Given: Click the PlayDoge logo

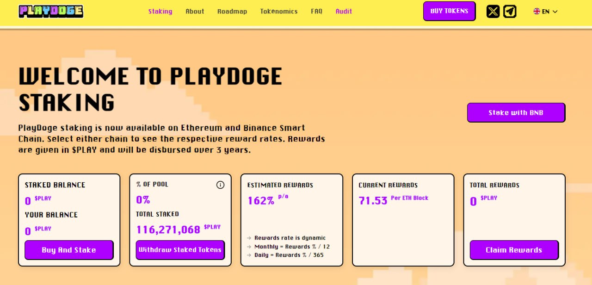Looking at the screenshot, I should [51, 11].
